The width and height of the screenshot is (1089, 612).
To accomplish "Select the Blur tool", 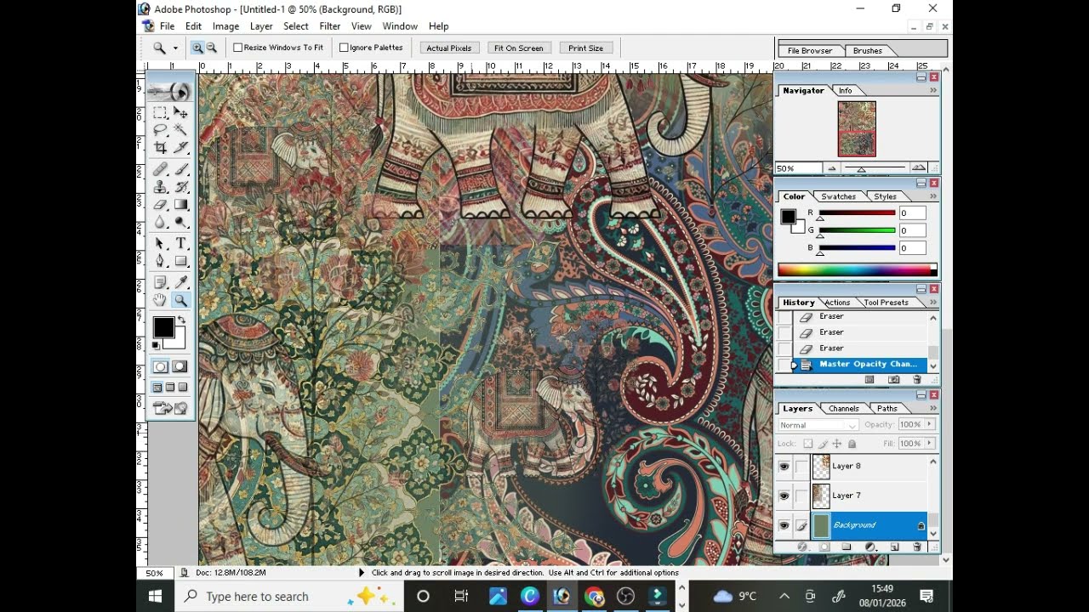I will click(x=160, y=222).
